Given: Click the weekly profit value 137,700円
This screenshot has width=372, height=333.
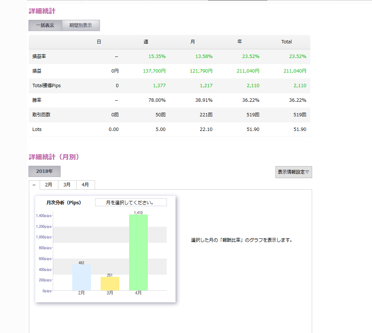Looking at the screenshot, I should click(x=154, y=71).
